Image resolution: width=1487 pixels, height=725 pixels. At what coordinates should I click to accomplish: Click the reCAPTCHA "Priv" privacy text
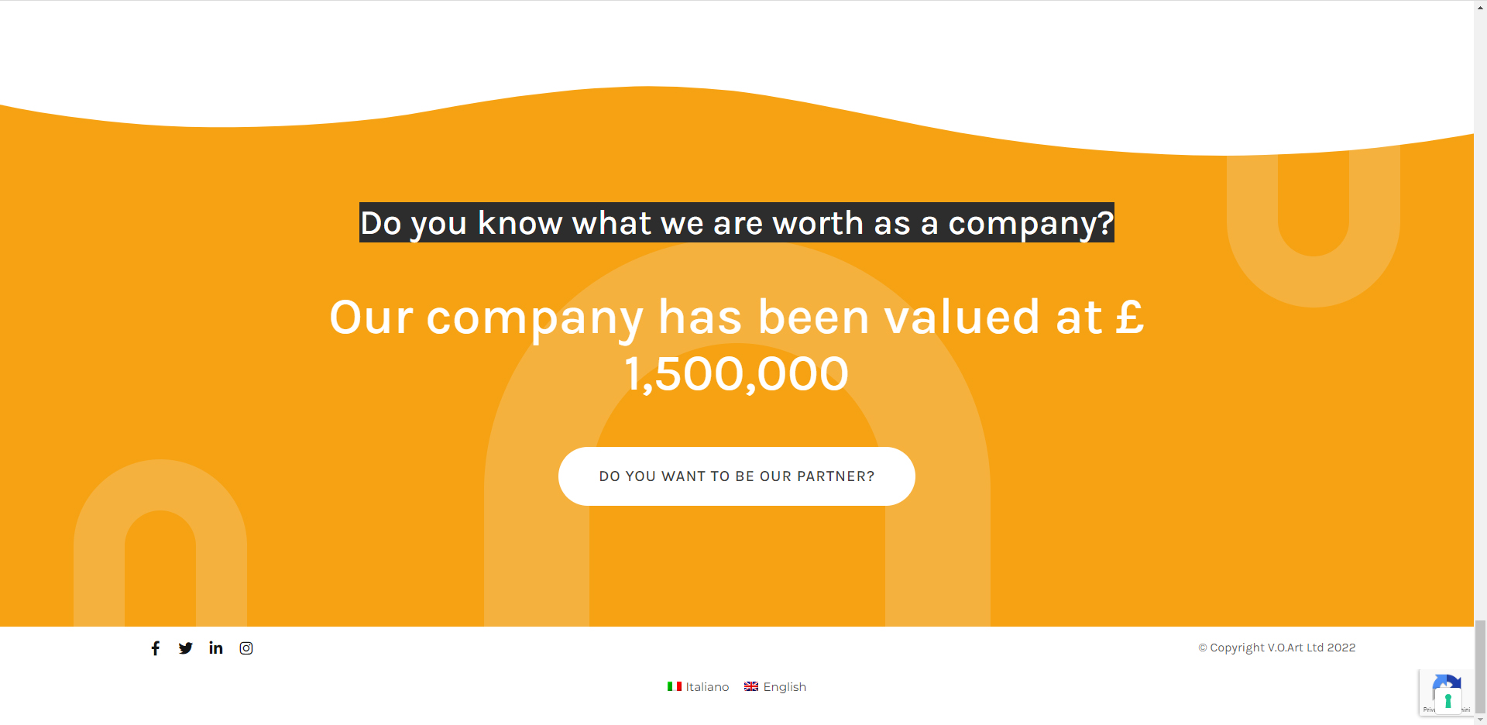click(x=1428, y=710)
